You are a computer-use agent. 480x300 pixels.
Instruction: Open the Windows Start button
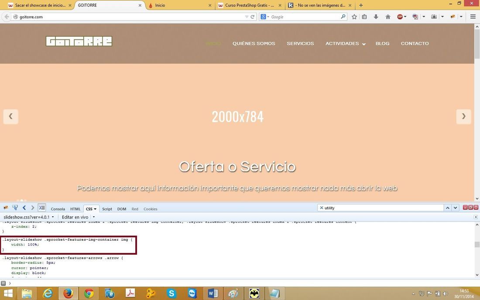point(8,293)
